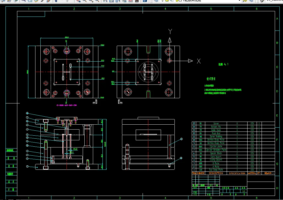Select the 'Ejector plate' description cell

tap(216, 147)
